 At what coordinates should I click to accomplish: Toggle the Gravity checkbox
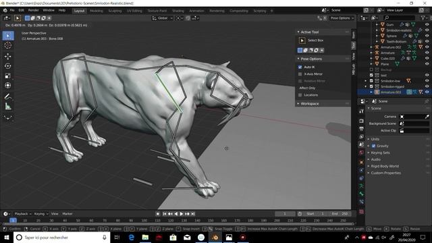[x=373, y=146]
